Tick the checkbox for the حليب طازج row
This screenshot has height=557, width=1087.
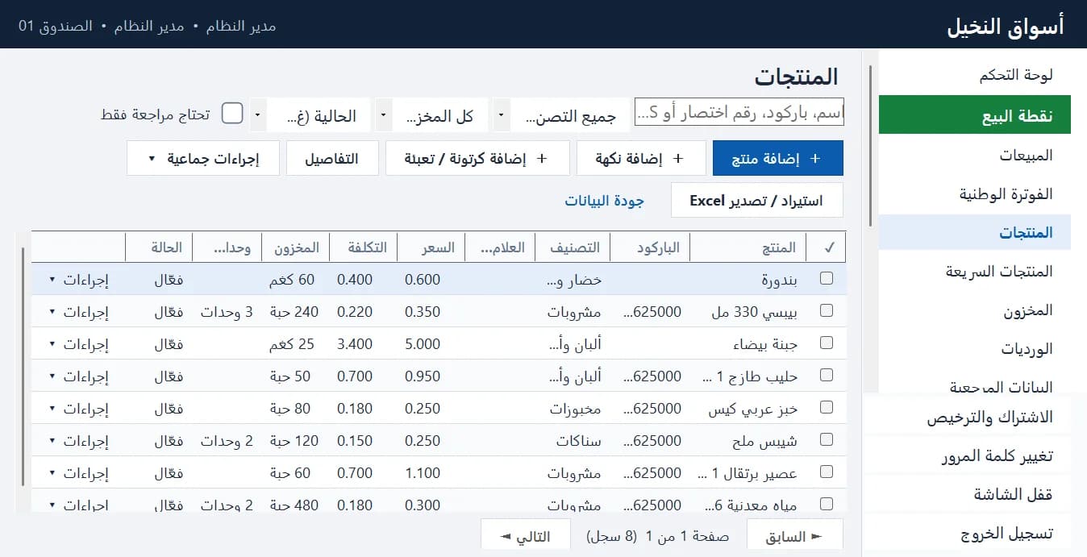coord(826,375)
